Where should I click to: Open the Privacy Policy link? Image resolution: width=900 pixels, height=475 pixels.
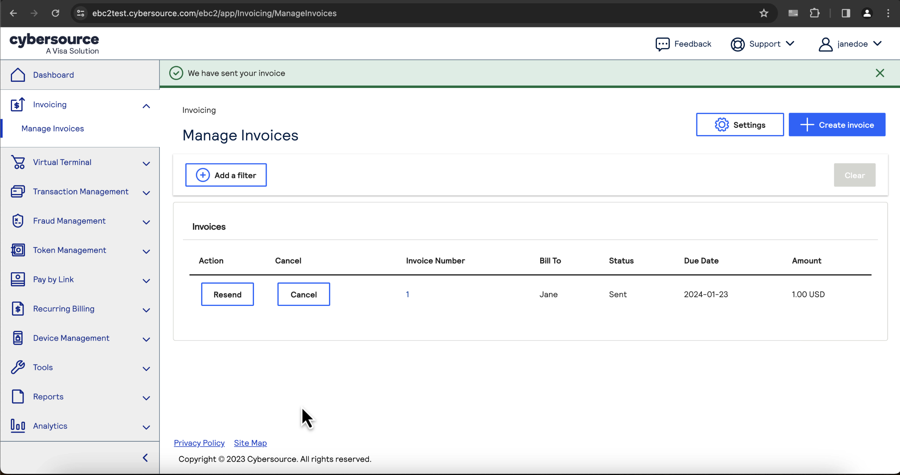pos(199,443)
